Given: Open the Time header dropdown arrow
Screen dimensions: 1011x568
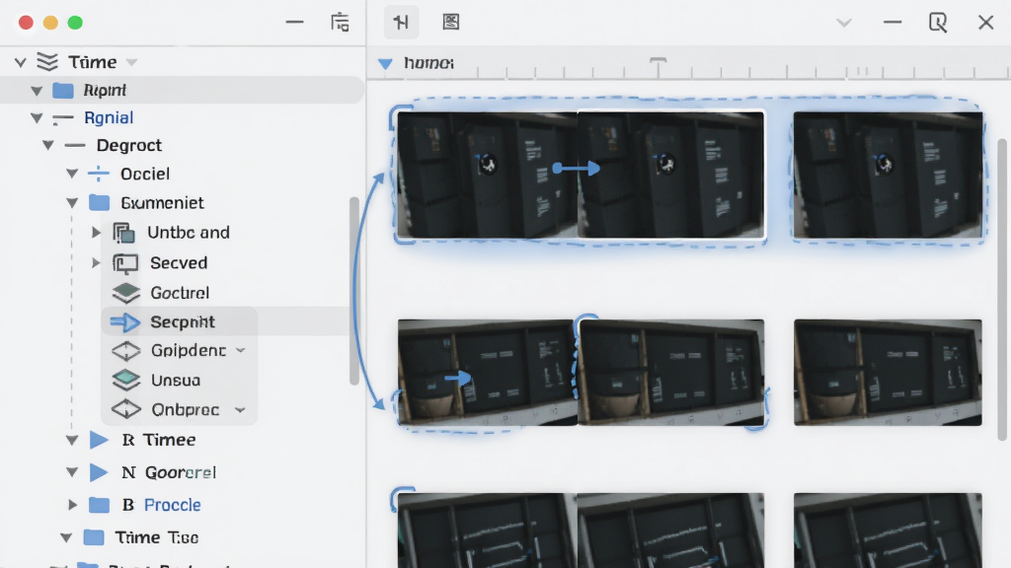Looking at the screenshot, I should coord(131,62).
